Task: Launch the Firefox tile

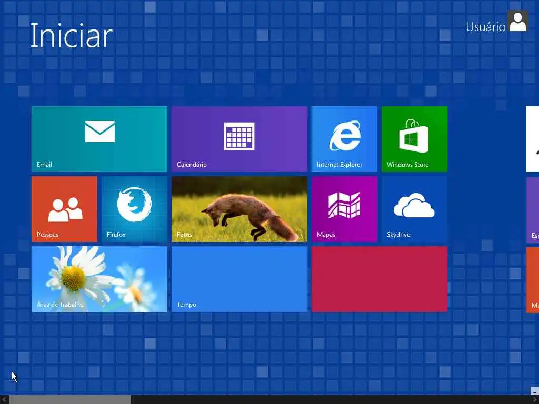Action: pyautogui.click(x=134, y=209)
